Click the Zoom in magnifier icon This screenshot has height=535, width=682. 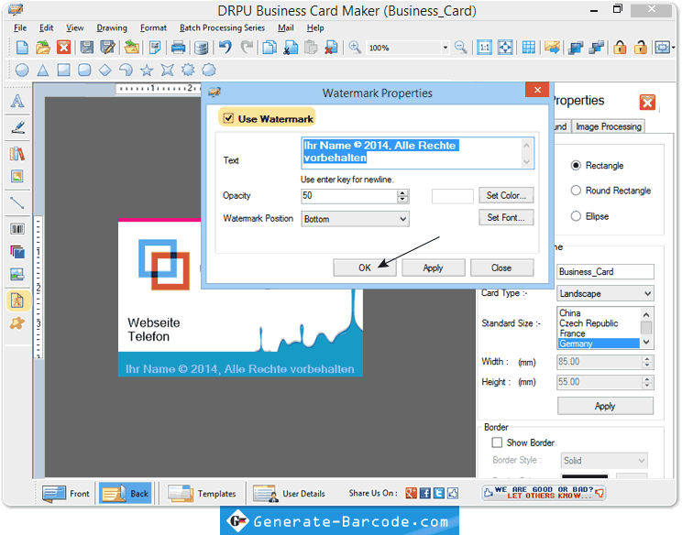coord(355,47)
